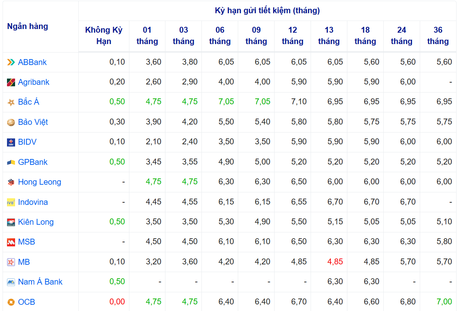
Task: Select the MB bank name link
Action: click(x=24, y=262)
